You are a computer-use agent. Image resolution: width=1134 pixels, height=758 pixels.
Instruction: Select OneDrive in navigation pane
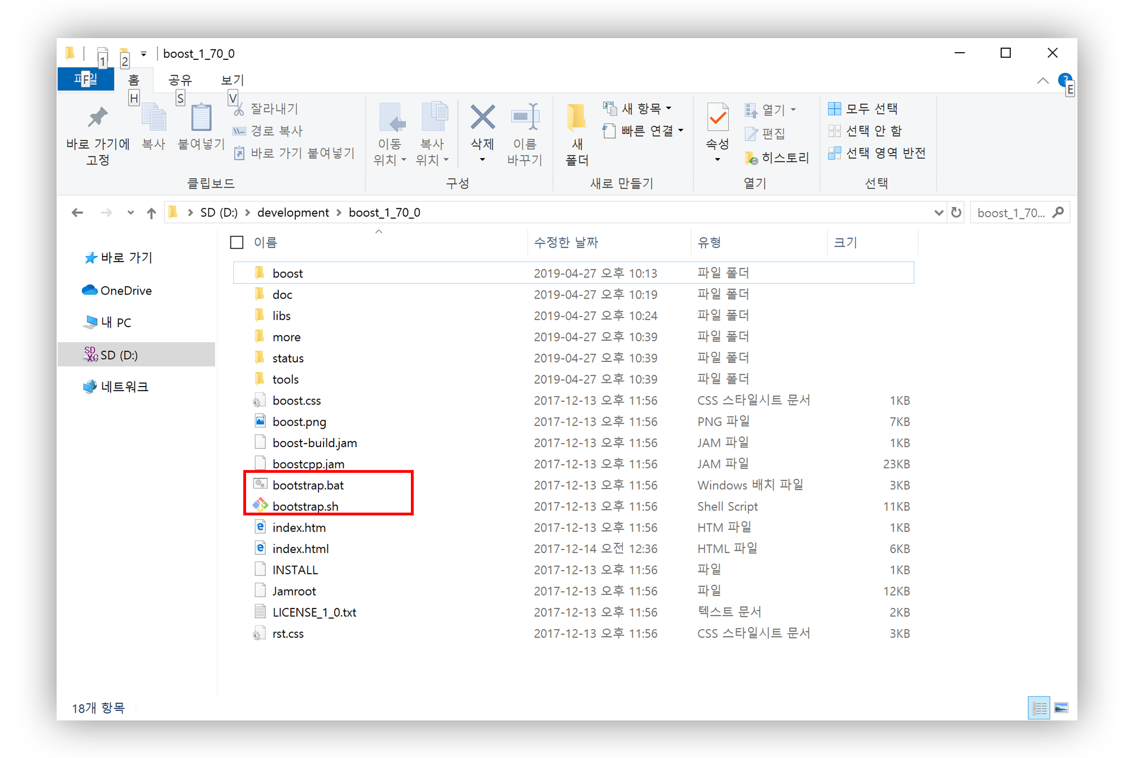(126, 290)
